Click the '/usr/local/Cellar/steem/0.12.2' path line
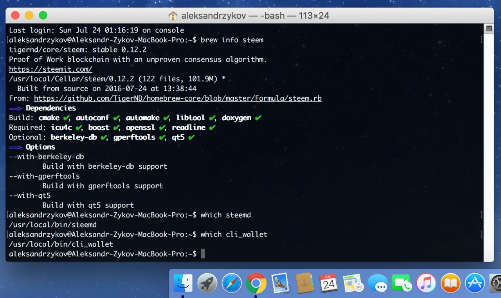 [x=117, y=79]
